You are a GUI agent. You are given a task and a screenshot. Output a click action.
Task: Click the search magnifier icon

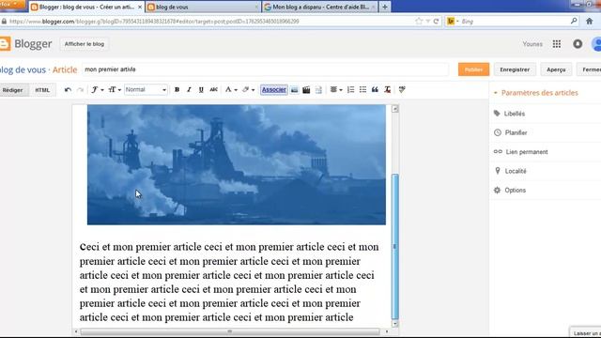(574, 21)
